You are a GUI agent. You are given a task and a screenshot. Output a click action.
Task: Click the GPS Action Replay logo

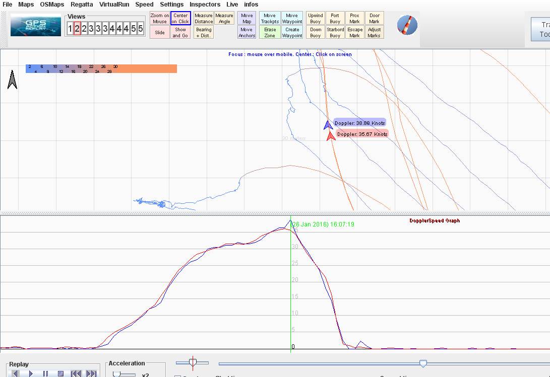coord(36,26)
